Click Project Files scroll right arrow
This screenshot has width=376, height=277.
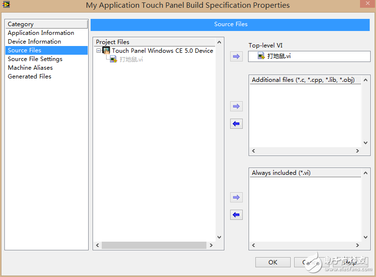(x=211, y=245)
